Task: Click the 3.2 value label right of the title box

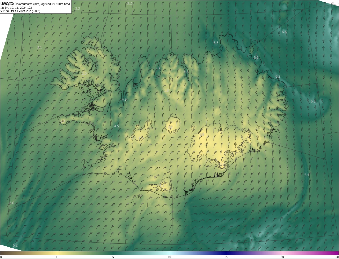Action: (x=78, y=8)
